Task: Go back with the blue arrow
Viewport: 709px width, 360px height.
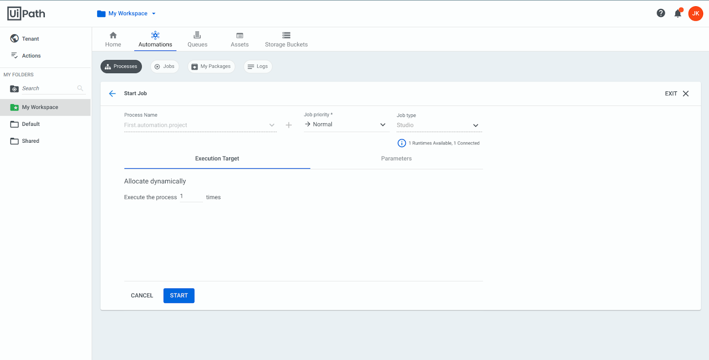Action: 112,94
